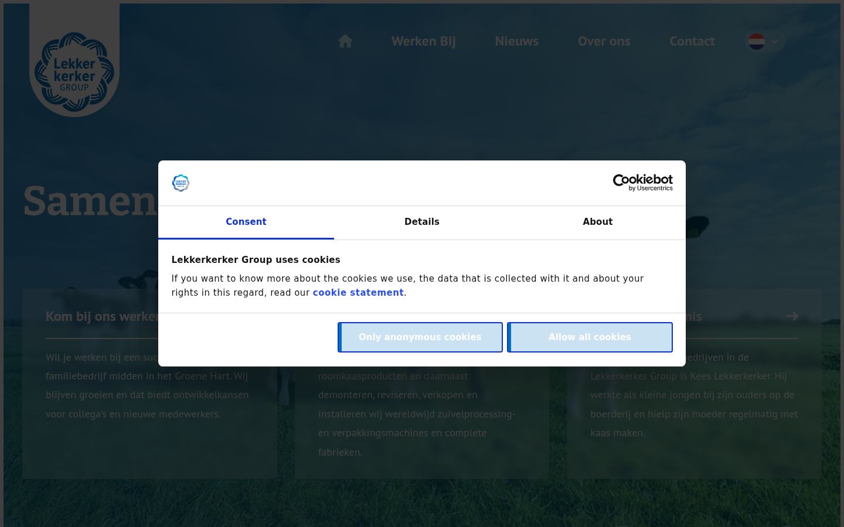Open the Nieuws menu item
844x527 pixels.
pyautogui.click(x=516, y=41)
